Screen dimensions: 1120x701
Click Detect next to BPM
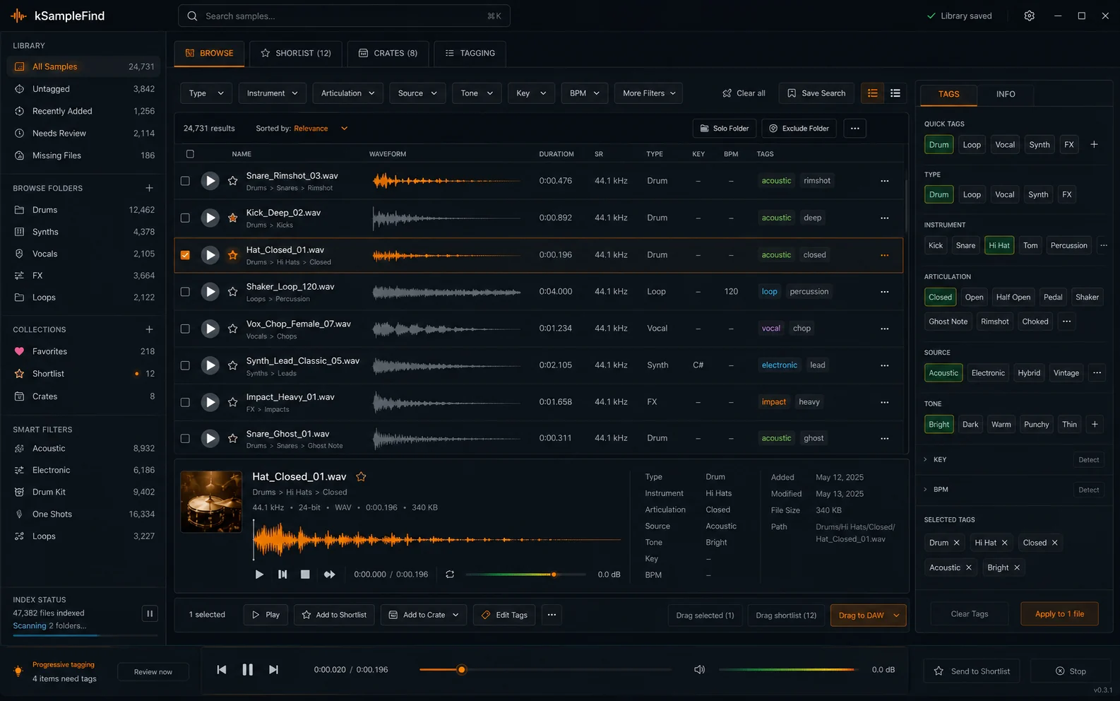click(x=1088, y=490)
